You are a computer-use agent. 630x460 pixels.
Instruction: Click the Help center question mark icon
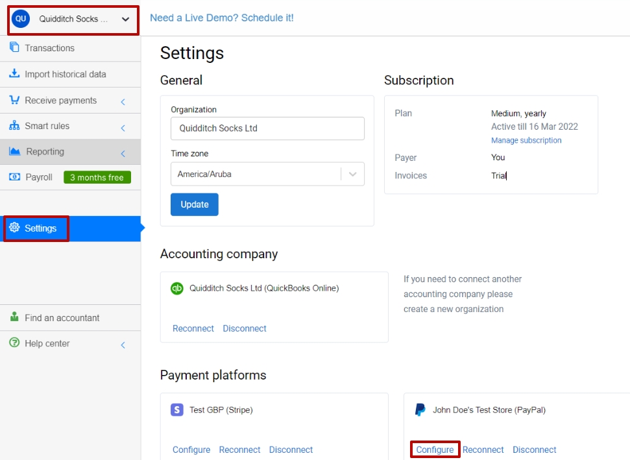(x=14, y=343)
